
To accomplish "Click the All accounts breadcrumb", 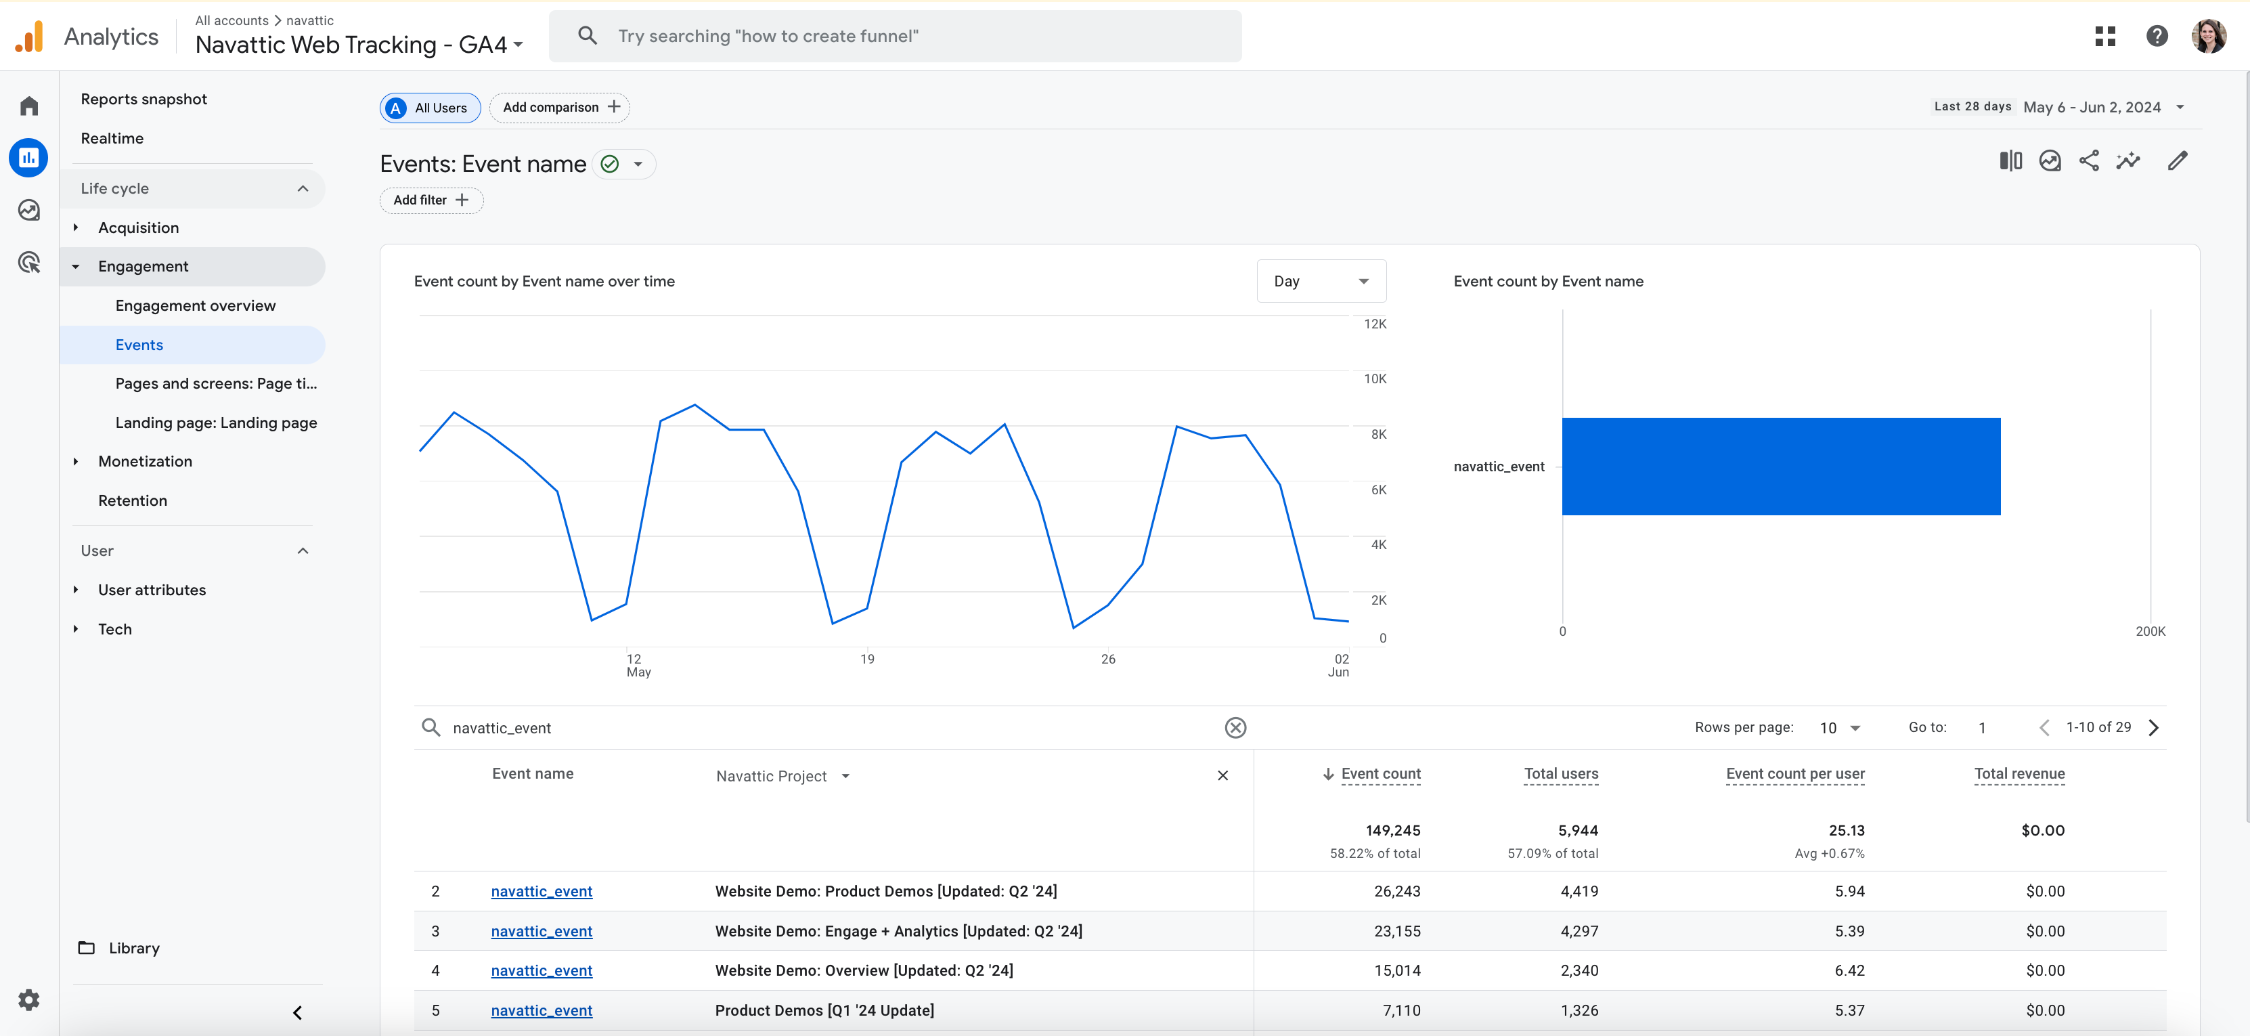I will coord(231,20).
